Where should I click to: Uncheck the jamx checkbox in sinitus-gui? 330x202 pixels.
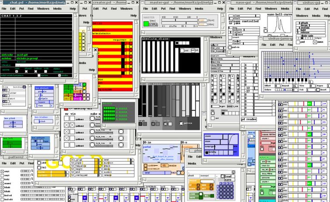[315, 42]
